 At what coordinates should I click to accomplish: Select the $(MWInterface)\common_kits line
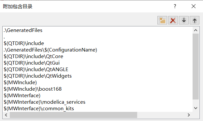coord(39,108)
